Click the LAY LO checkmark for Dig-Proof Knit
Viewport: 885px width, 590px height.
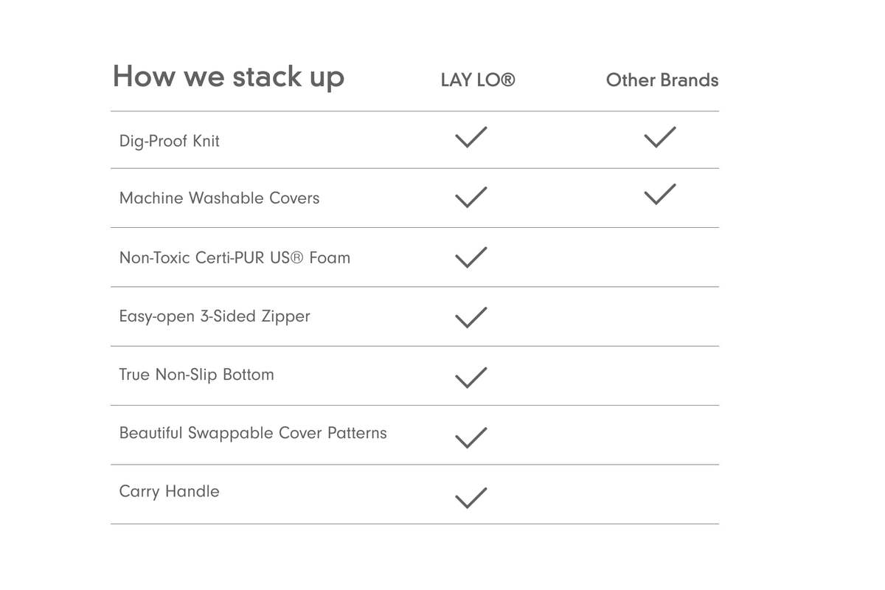pos(471,138)
